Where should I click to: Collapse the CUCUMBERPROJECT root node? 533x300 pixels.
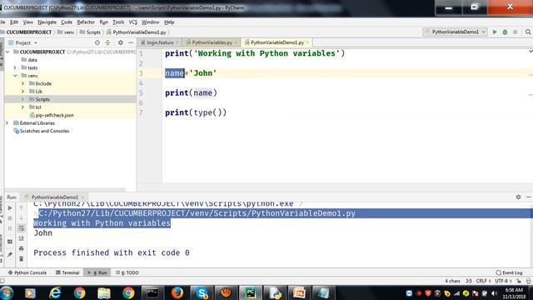(x=7, y=52)
